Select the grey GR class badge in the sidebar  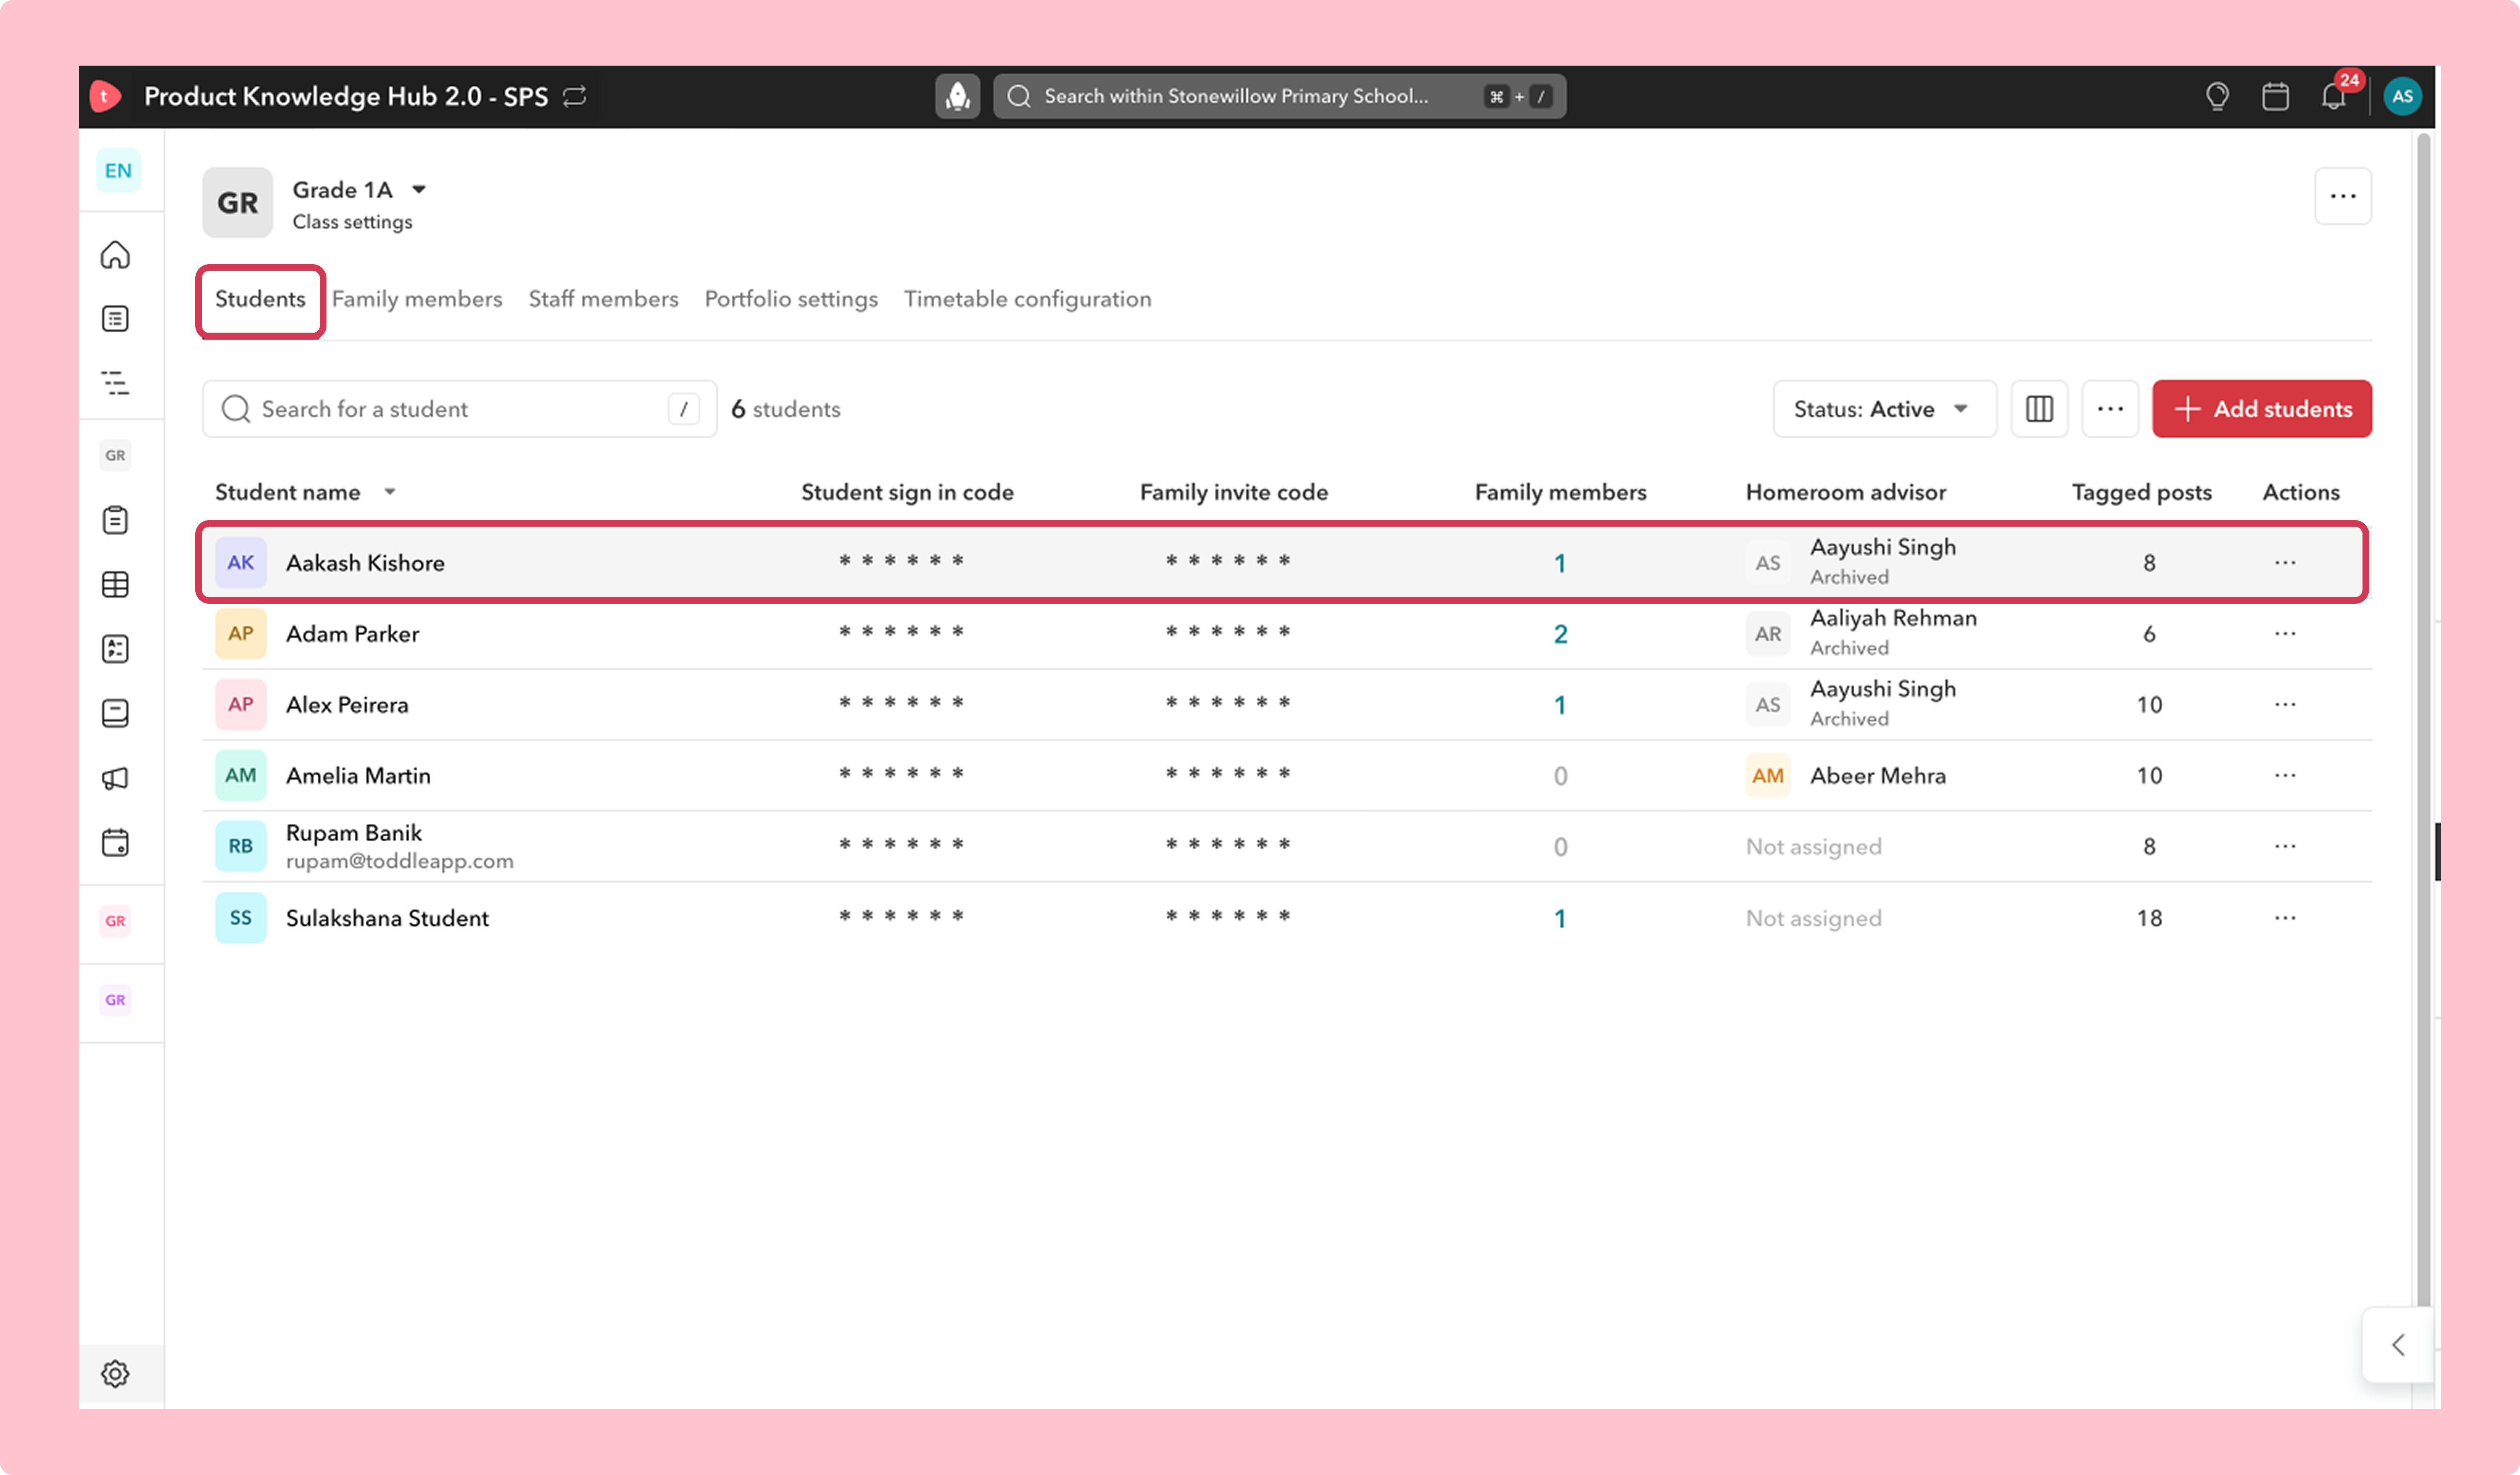pyautogui.click(x=115, y=456)
